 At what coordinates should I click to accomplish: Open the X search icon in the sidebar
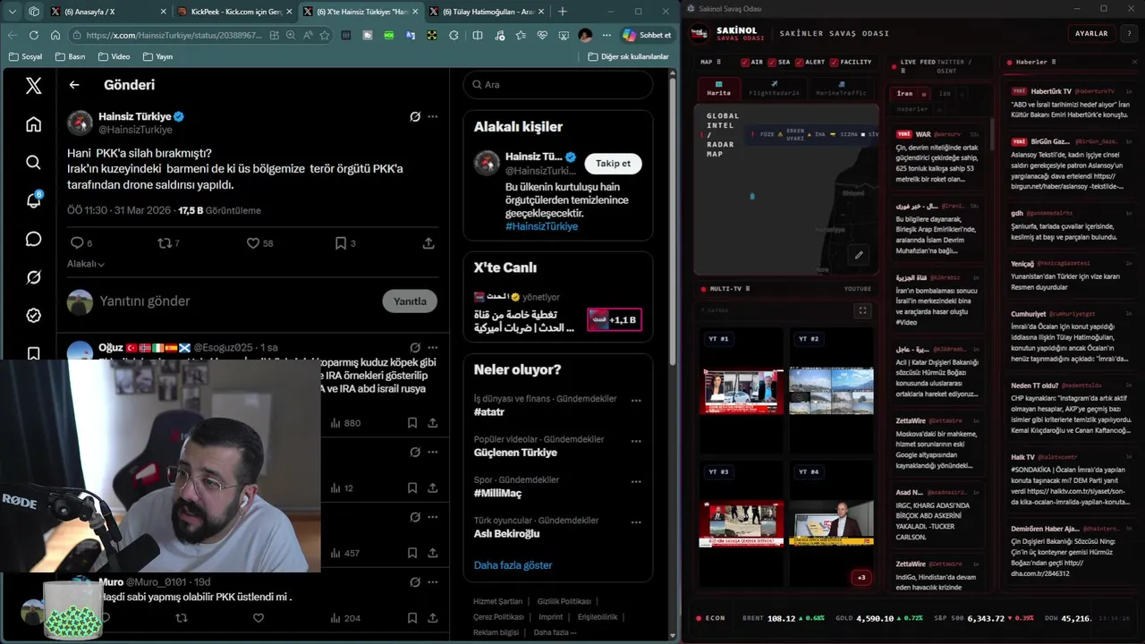pyautogui.click(x=33, y=162)
